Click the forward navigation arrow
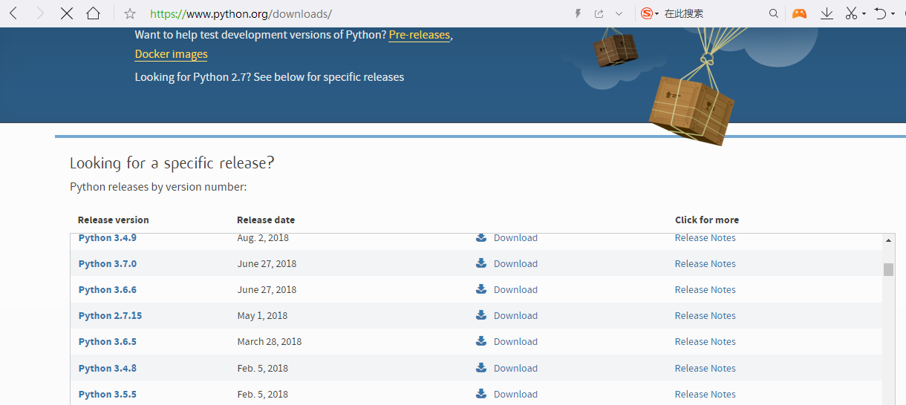Viewport: 906px width, 405px height. click(40, 13)
